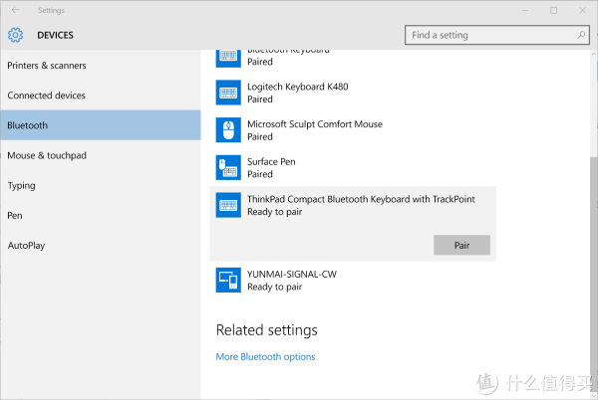This screenshot has width=598, height=400.
Task: Open More Bluetooth options link
Action: [x=265, y=357]
